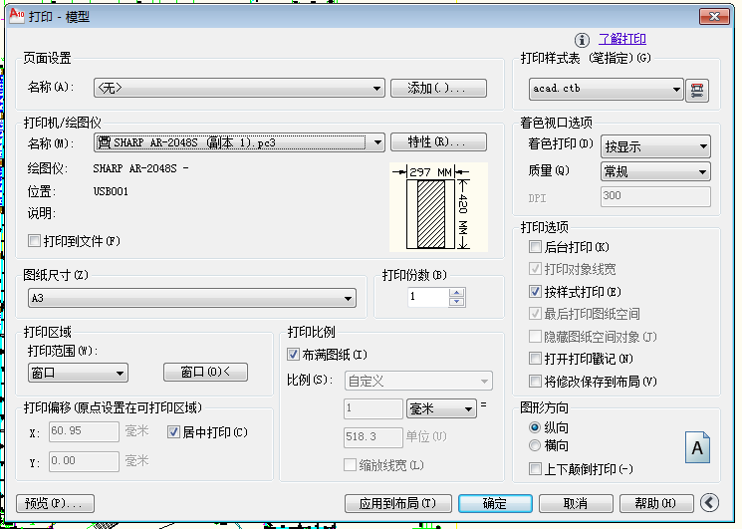Click the paper size preview thumbnail

coord(438,207)
